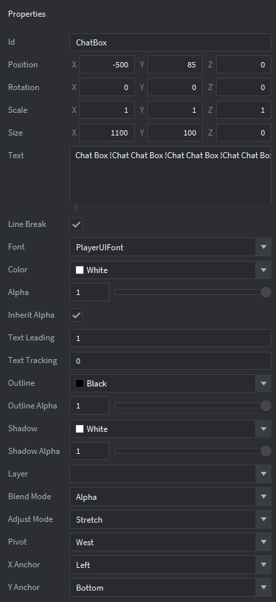The height and width of the screenshot is (602, 276).
Task: Click the Outline Alpha slider handle
Action: click(x=265, y=406)
